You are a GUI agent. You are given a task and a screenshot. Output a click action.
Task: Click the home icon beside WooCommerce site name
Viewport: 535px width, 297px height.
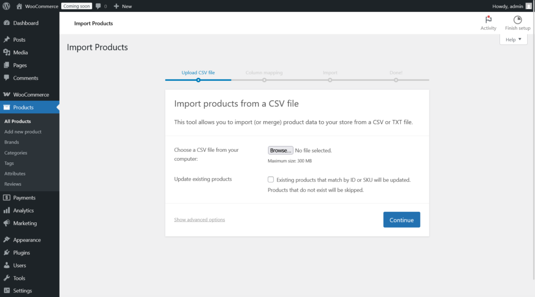19,6
